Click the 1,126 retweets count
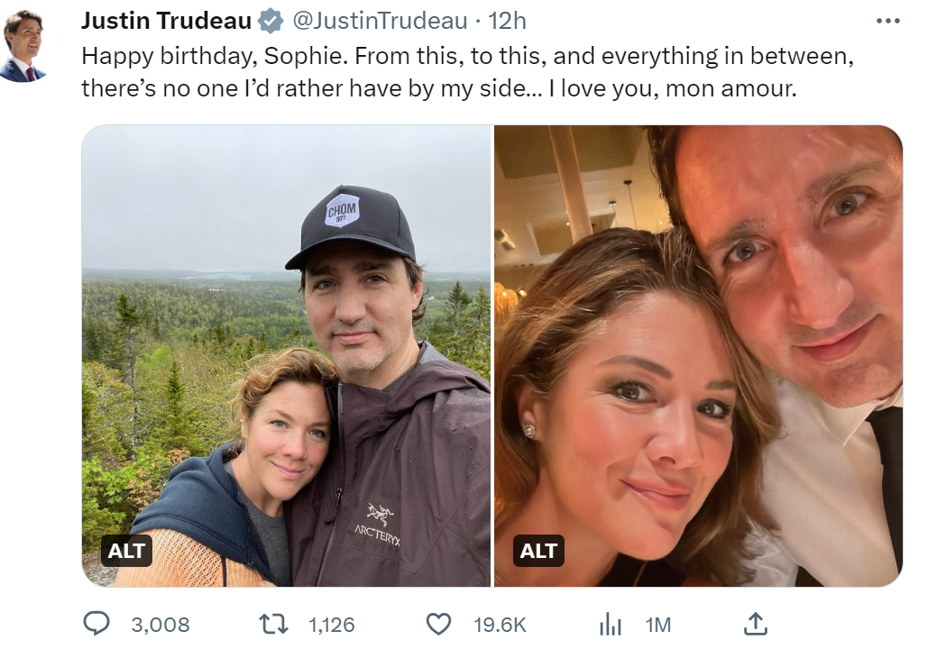 click(331, 625)
